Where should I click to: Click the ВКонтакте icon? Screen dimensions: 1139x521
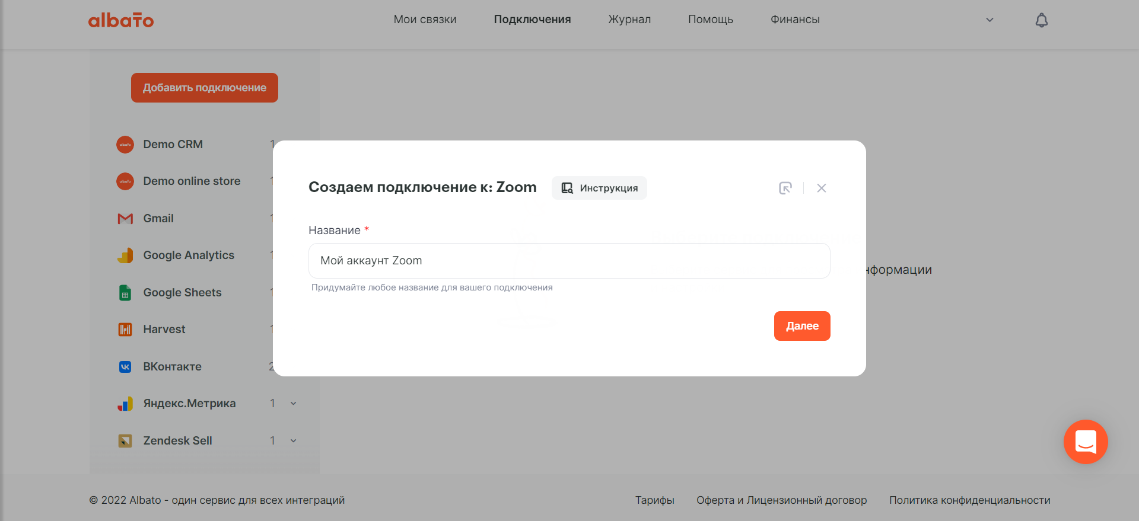pos(125,367)
